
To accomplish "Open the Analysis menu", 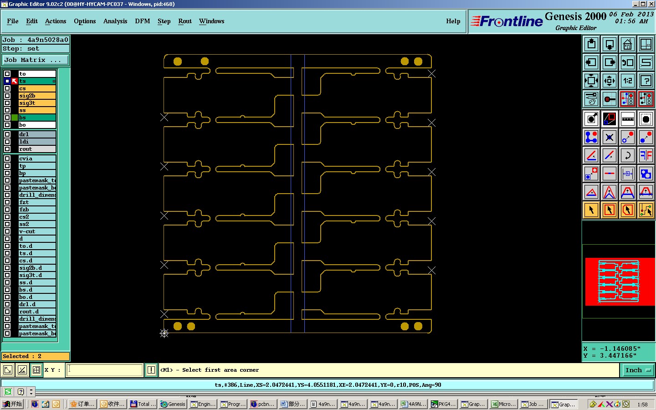I will click(x=115, y=21).
